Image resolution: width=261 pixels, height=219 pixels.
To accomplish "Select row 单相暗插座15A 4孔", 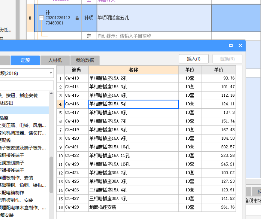I will pos(134,95).
